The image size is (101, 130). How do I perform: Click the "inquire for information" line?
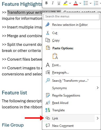coord(22,18)
